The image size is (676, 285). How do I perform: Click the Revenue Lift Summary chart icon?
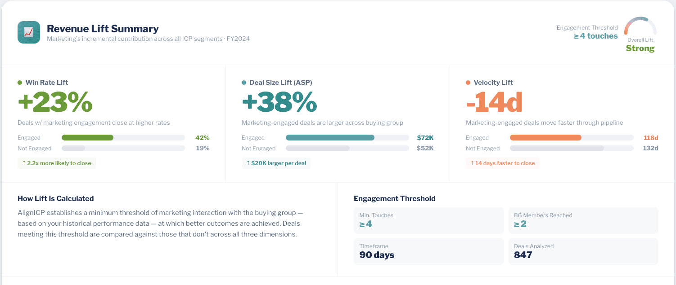click(x=28, y=32)
